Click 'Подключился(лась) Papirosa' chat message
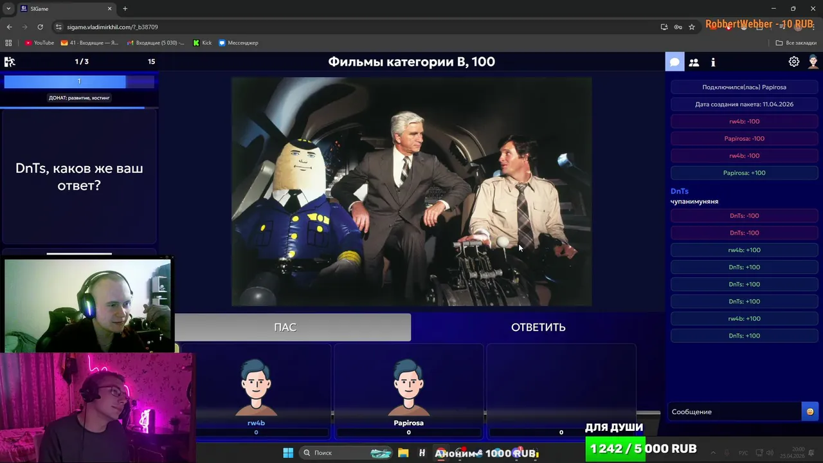 click(744, 87)
